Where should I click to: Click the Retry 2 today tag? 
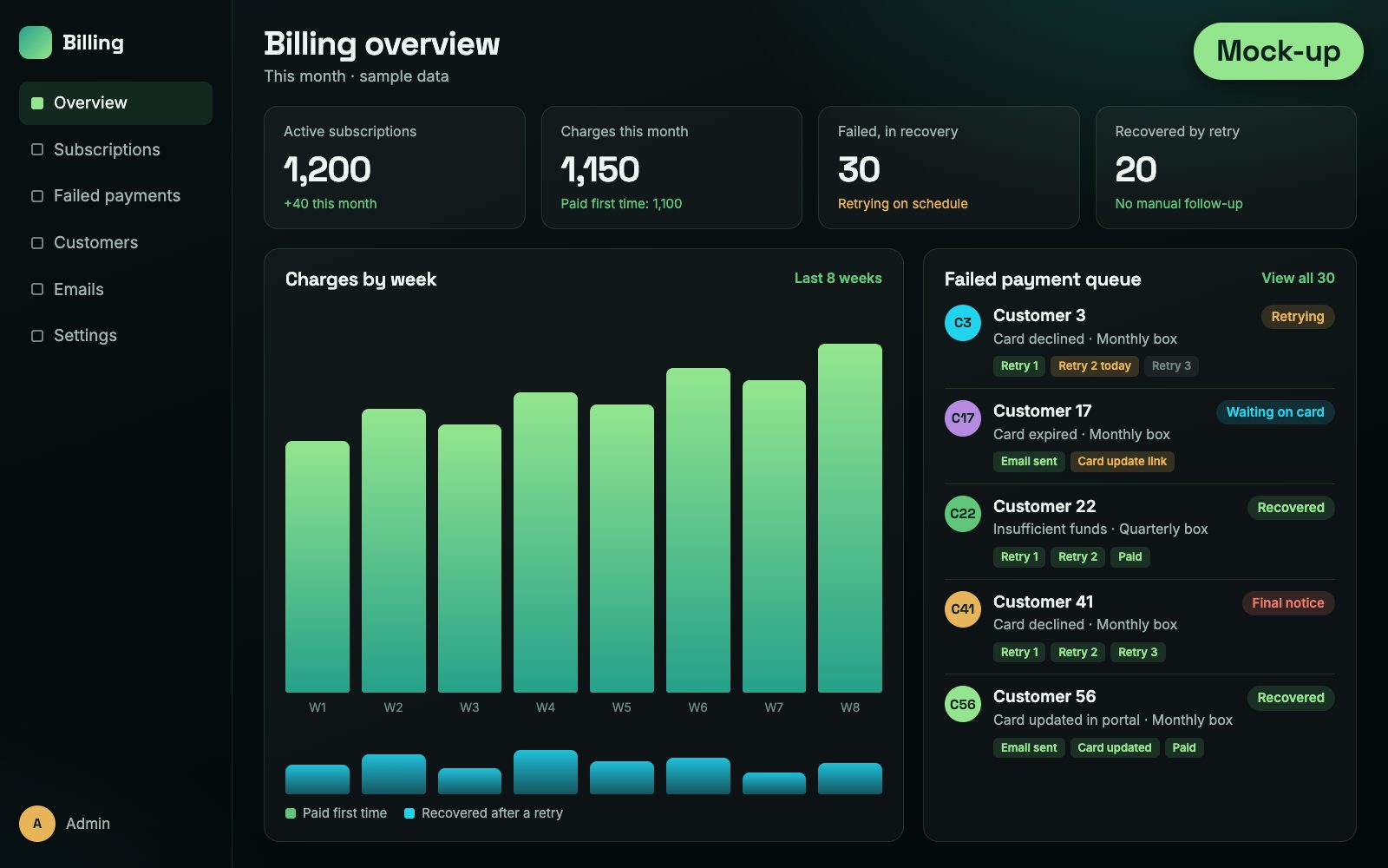(x=1095, y=366)
